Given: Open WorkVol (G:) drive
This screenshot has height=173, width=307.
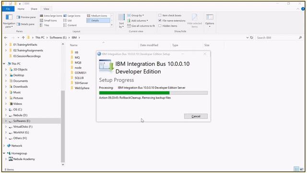Looking at the screenshot, I should (21, 133).
